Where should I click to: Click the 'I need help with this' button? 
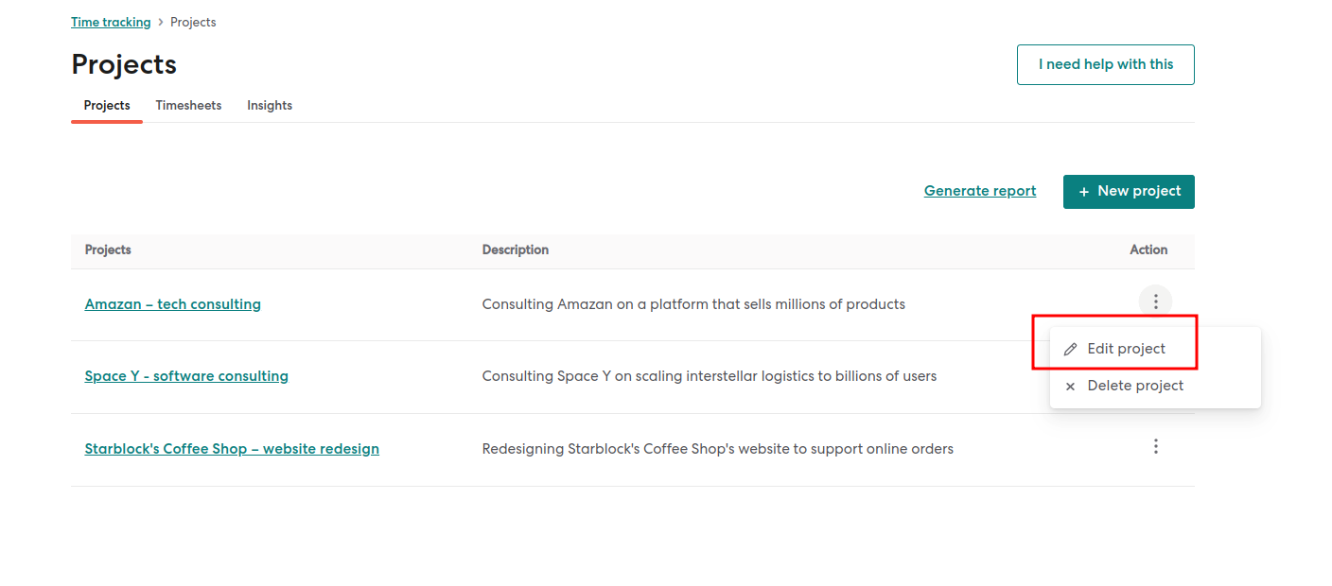[x=1106, y=64]
